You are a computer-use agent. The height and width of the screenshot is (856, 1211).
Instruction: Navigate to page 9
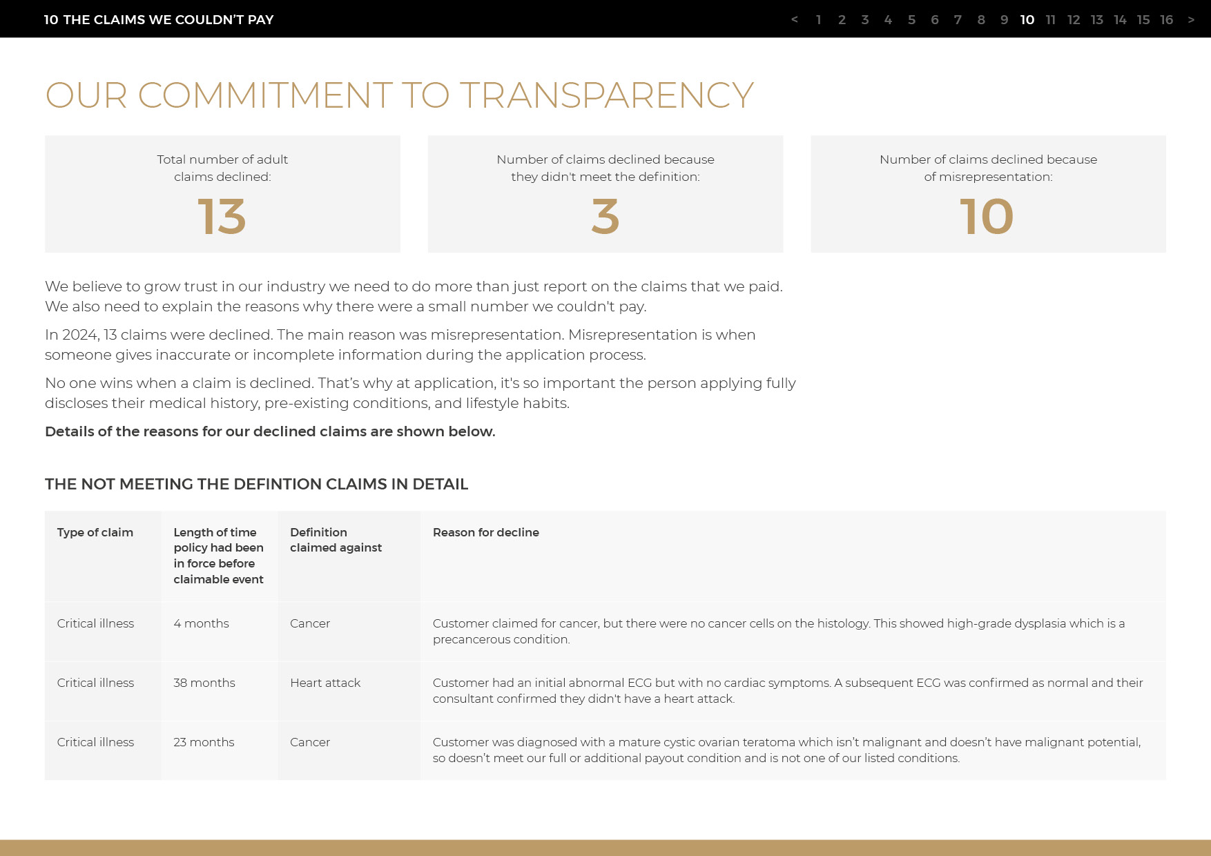point(1004,19)
